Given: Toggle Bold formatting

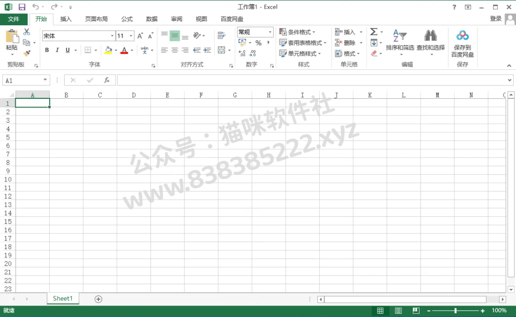Looking at the screenshot, I should click(x=47, y=50).
